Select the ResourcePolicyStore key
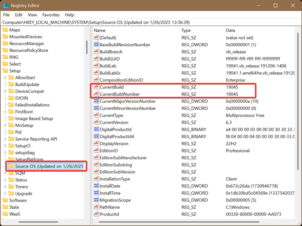Image resolution: width=302 pixels, height=226 pixels. (x=29, y=50)
